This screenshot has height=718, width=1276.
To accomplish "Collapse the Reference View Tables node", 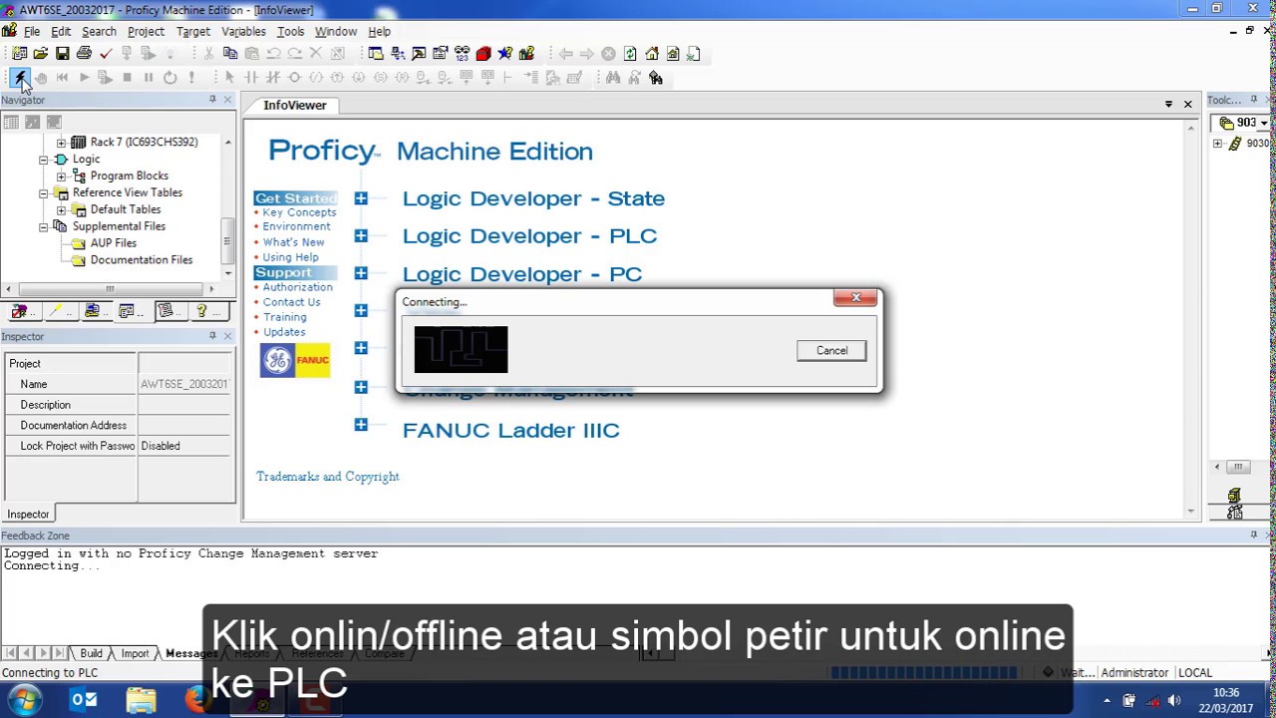I will (x=44, y=193).
